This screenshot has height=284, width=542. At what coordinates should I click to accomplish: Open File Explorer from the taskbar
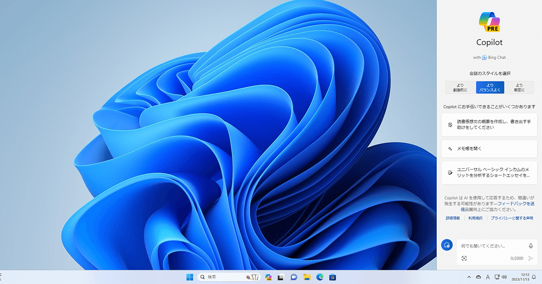(x=307, y=277)
